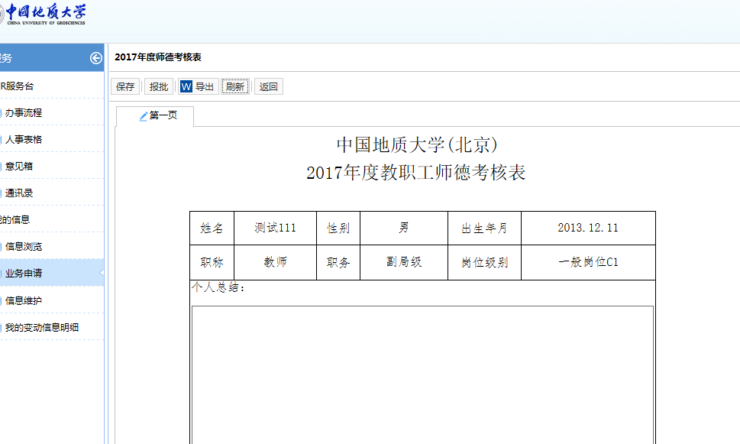Screen dimensions: 740x444
Task: Select 信息浏览 in the sidebar
Action: [24, 246]
